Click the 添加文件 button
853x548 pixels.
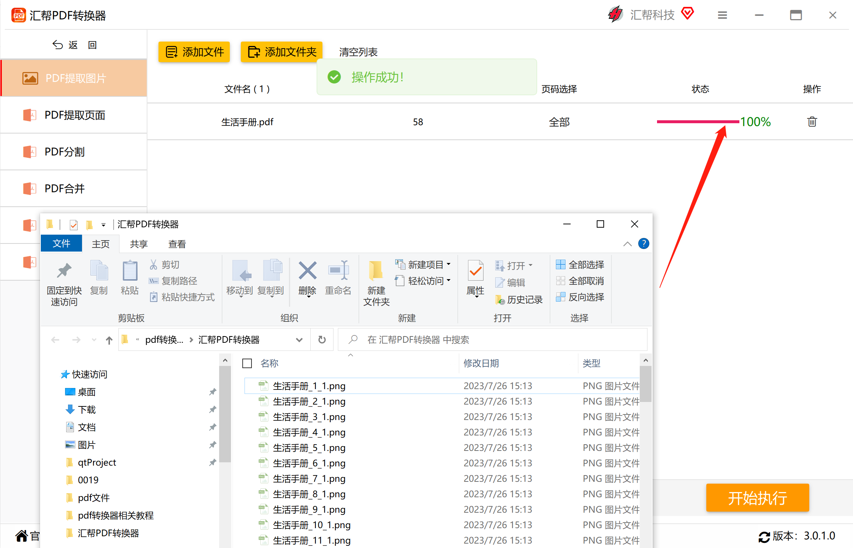194,52
